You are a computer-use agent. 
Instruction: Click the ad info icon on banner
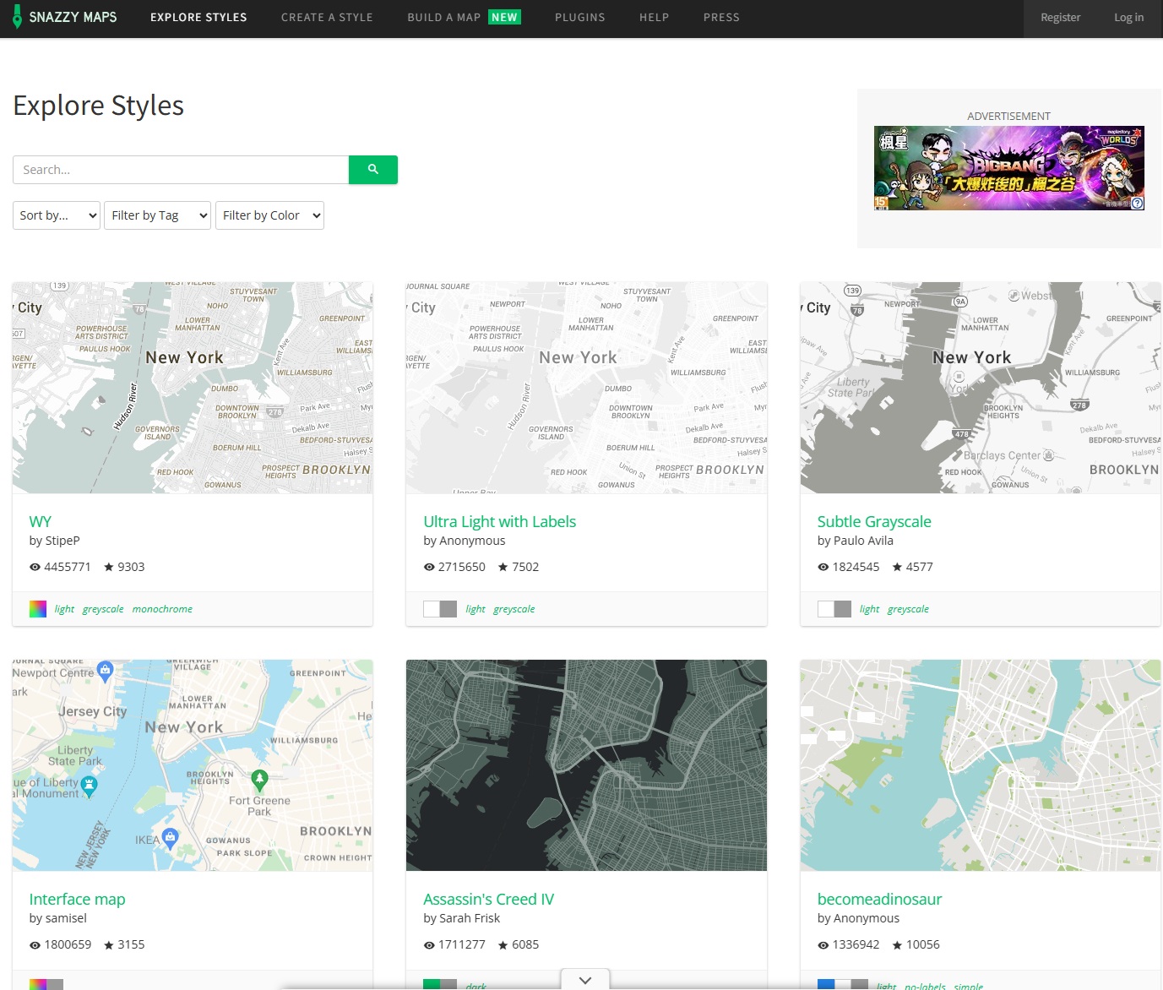coord(1137,203)
